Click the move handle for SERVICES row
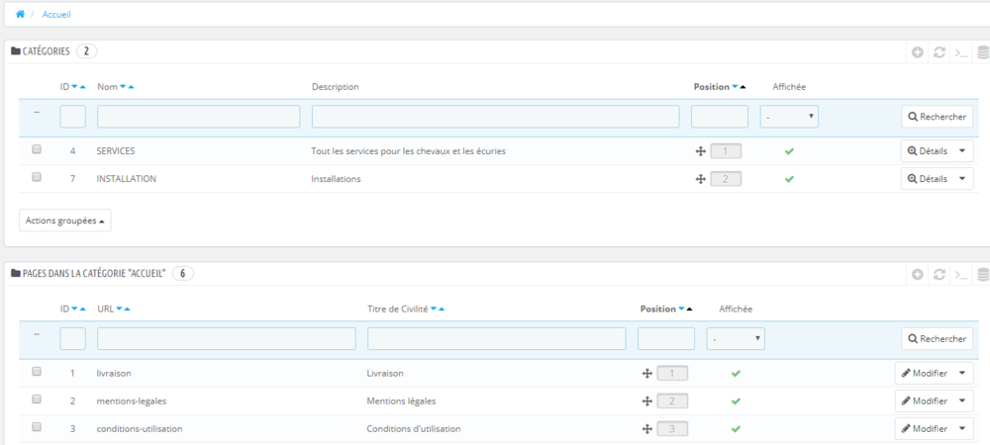 click(700, 151)
